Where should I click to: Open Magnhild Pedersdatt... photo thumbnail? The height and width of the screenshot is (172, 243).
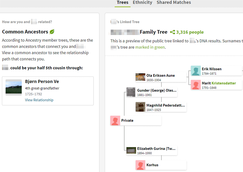[140, 107]
